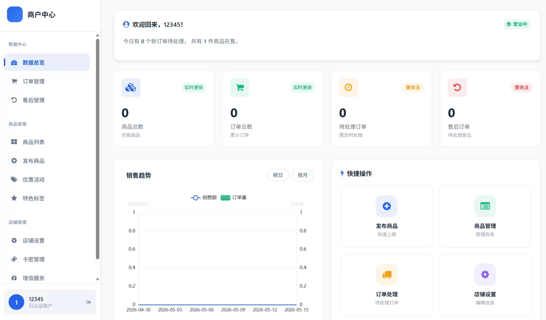546x320 pixels.
Task: Click the lightning icon beside 快捷操作
Action: point(342,174)
